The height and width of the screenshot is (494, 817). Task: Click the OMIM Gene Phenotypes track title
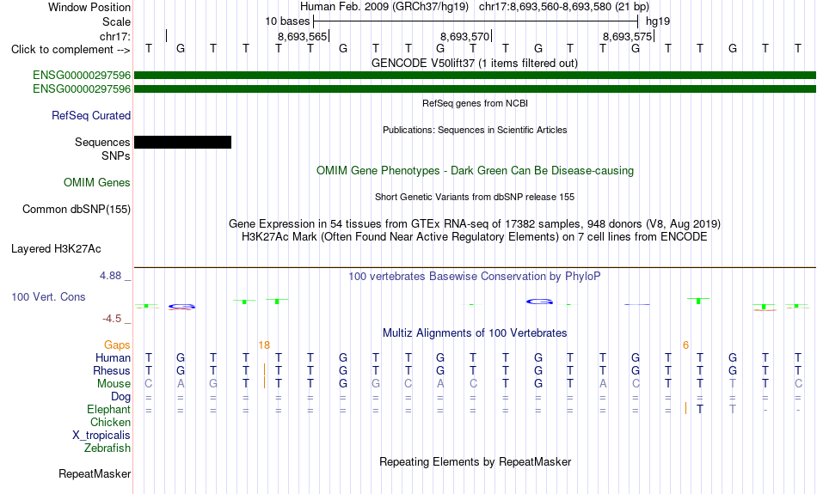coord(475,171)
